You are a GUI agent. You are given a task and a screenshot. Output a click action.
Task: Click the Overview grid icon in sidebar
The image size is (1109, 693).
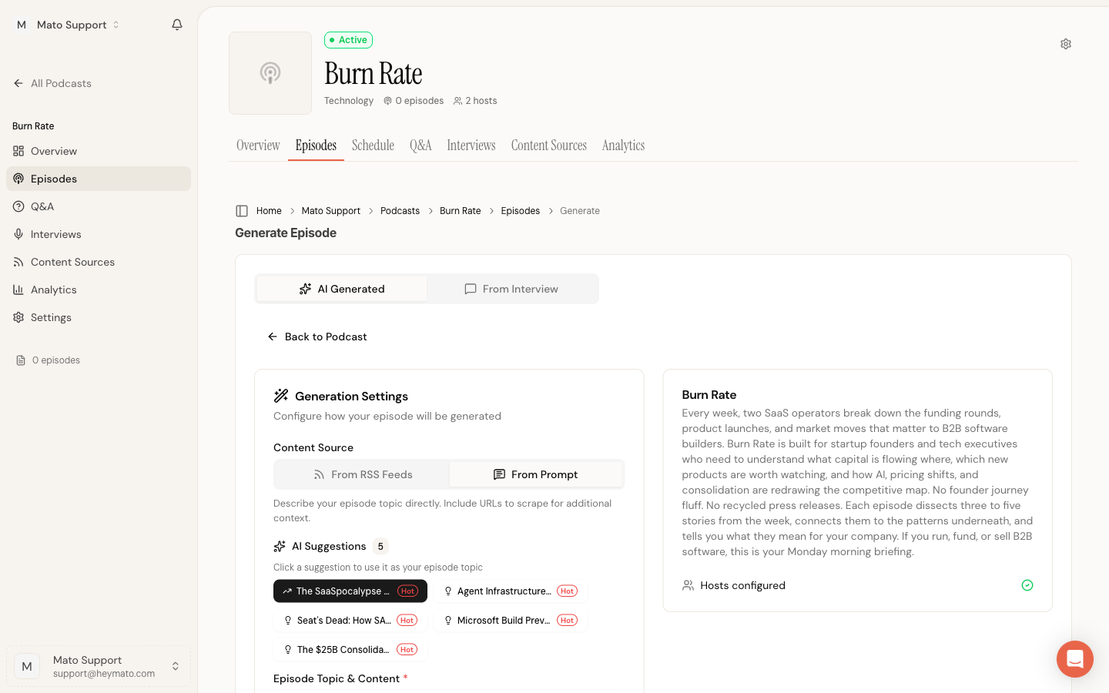point(18,151)
